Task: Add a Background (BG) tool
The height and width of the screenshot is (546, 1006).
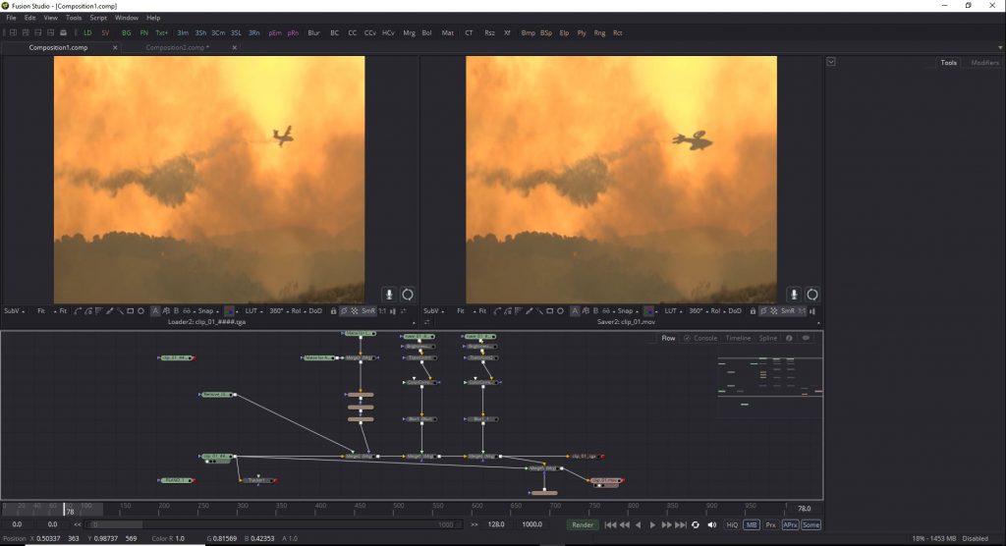Action: (127, 32)
